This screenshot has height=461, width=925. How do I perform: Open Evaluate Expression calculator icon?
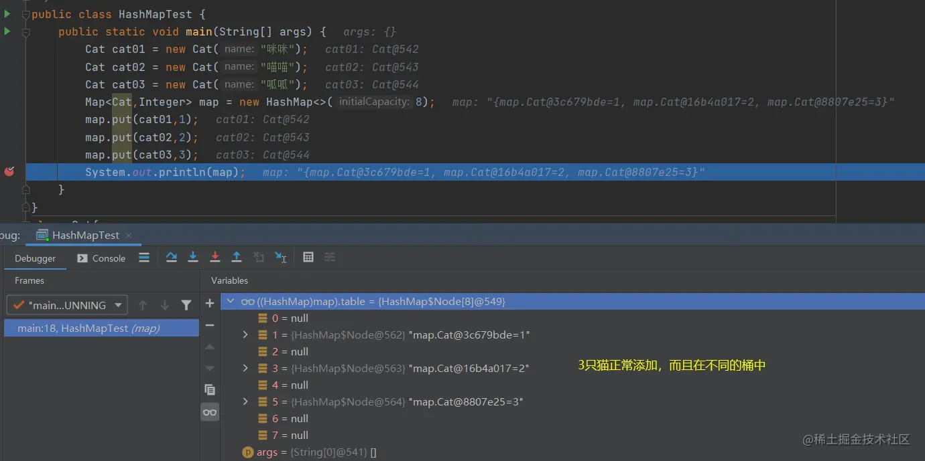point(308,257)
